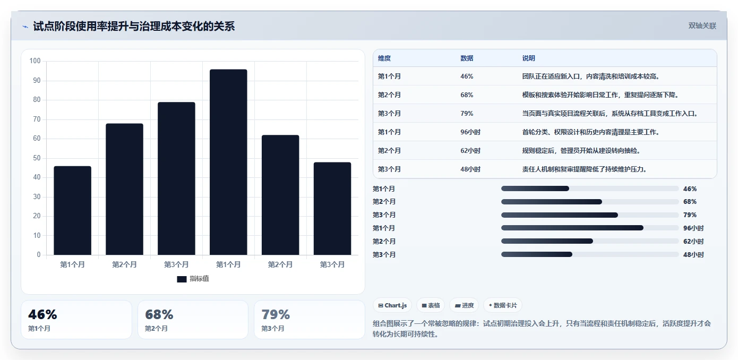738x360 pixels.
Task: Click the chart bar reaching 48
Action: click(x=332, y=209)
